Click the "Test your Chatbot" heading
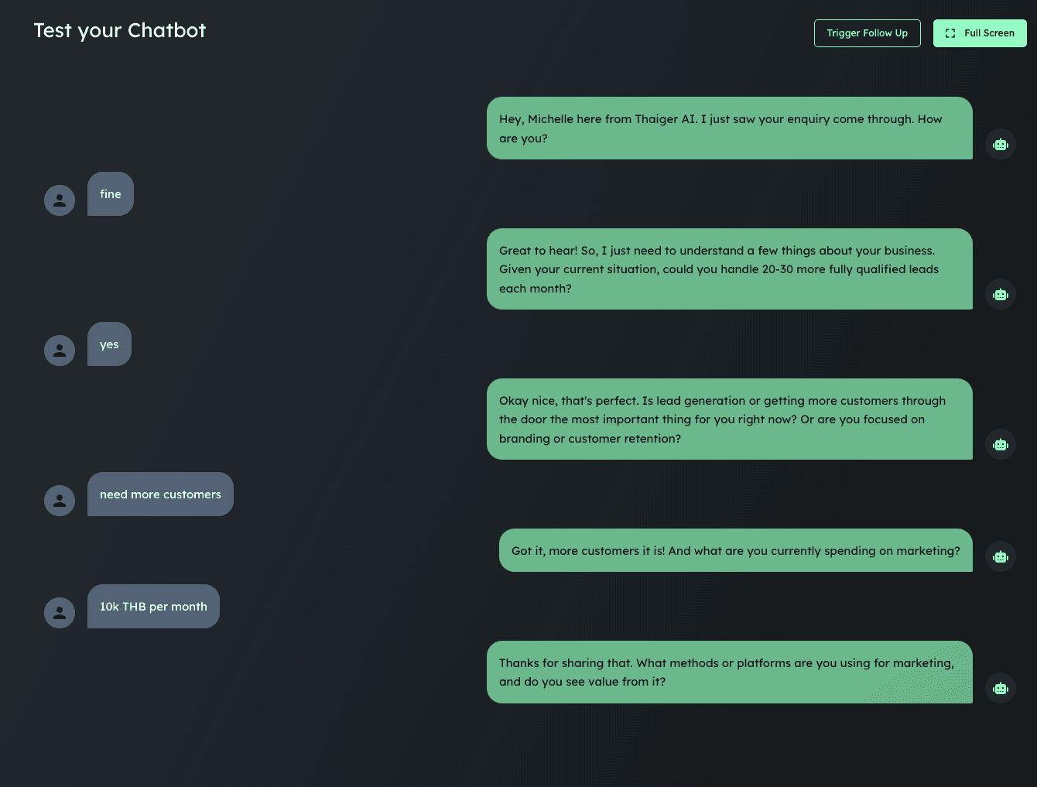Image resolution: width=1037 pixels, height=787 pixels. click(119, 30)
